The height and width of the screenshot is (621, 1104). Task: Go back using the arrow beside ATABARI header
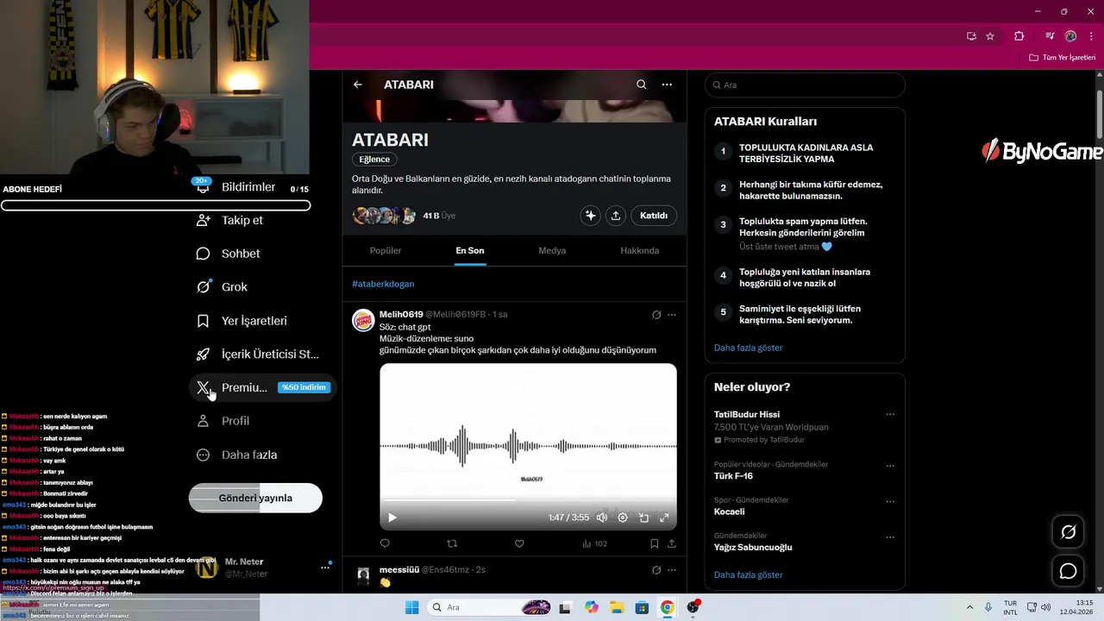click(358, 85)
